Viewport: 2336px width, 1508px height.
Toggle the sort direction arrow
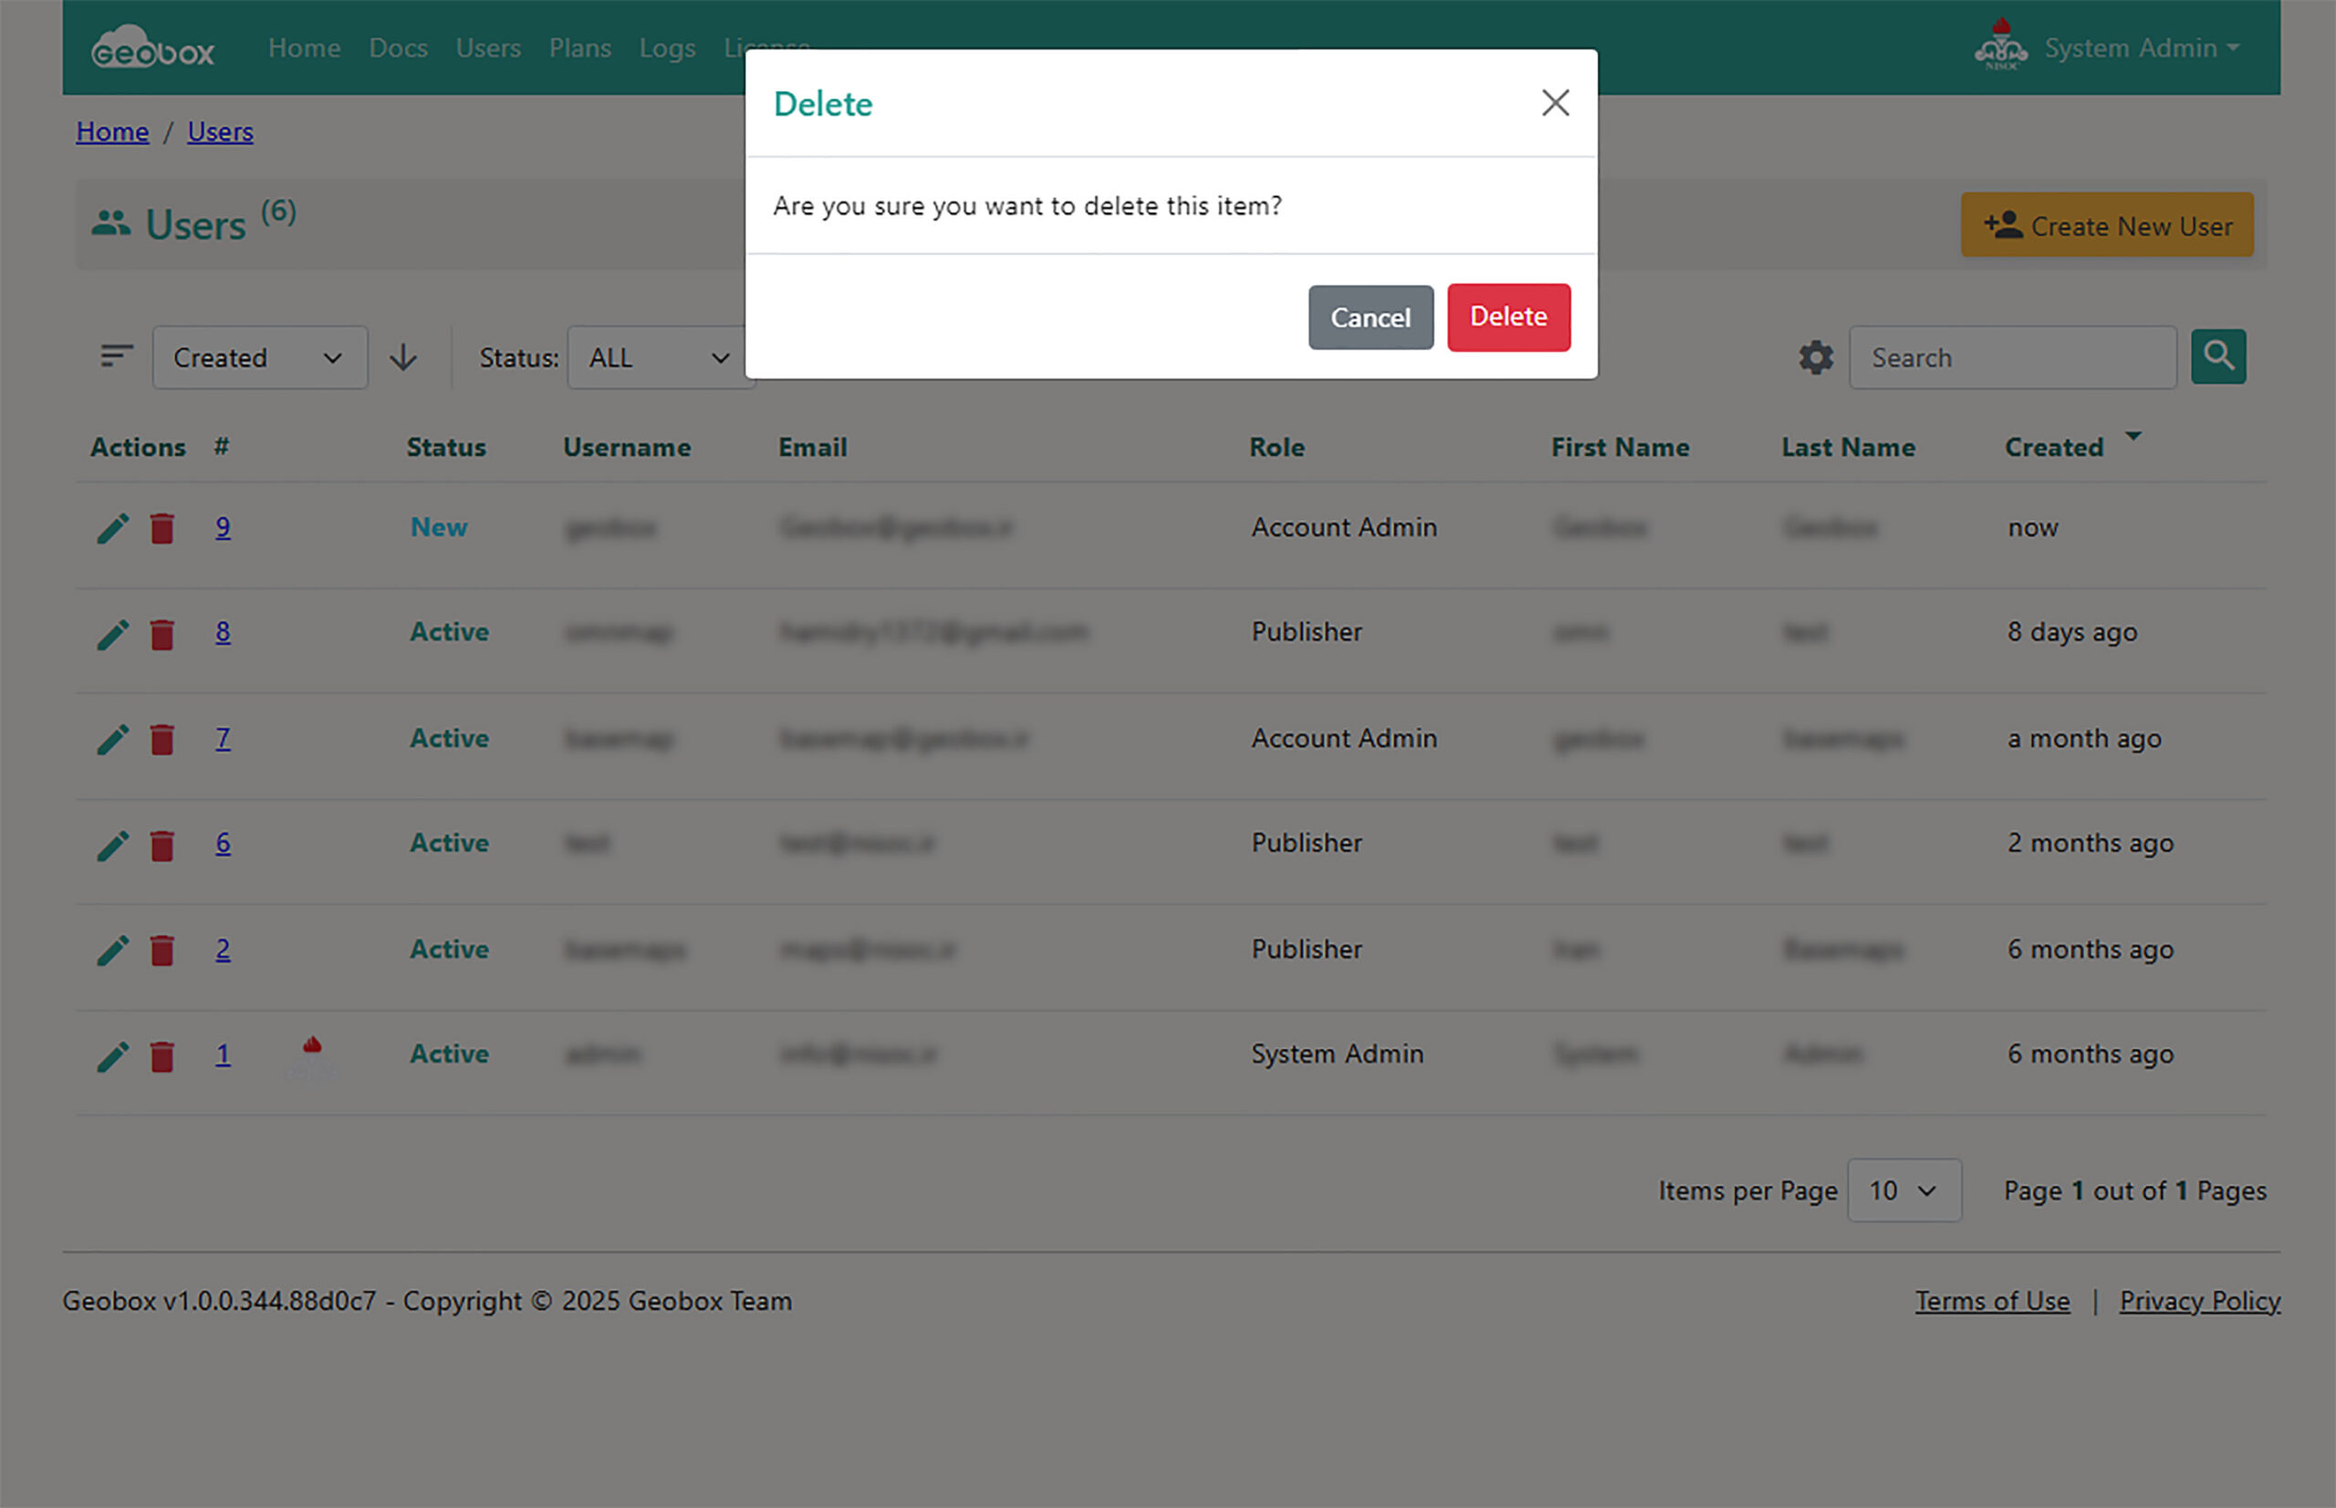pyautogui.click(x=402, y=358)
